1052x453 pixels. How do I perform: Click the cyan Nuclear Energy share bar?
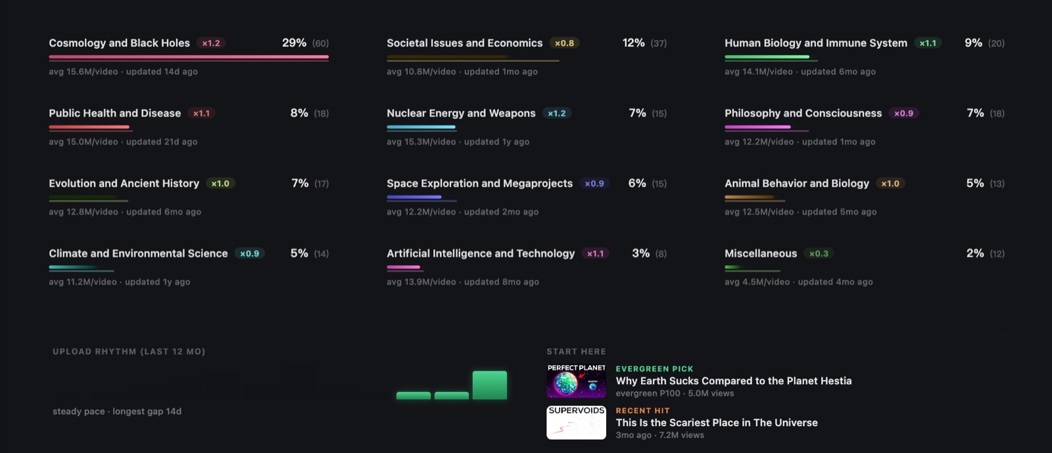click(x=421, y=127)
